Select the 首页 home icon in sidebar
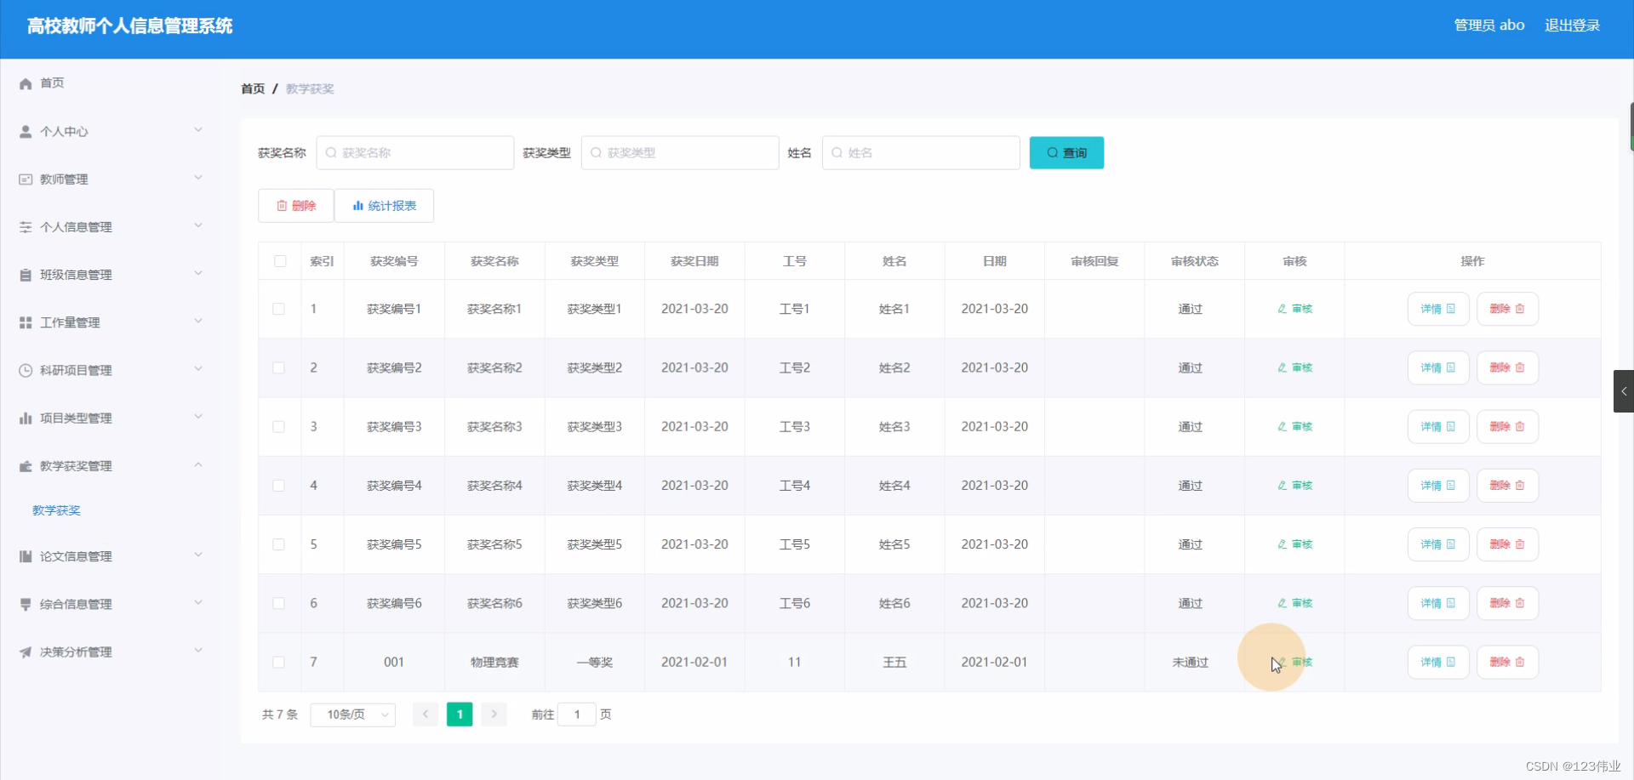Screen dimensions: 1634x780 tap(25, 83)
